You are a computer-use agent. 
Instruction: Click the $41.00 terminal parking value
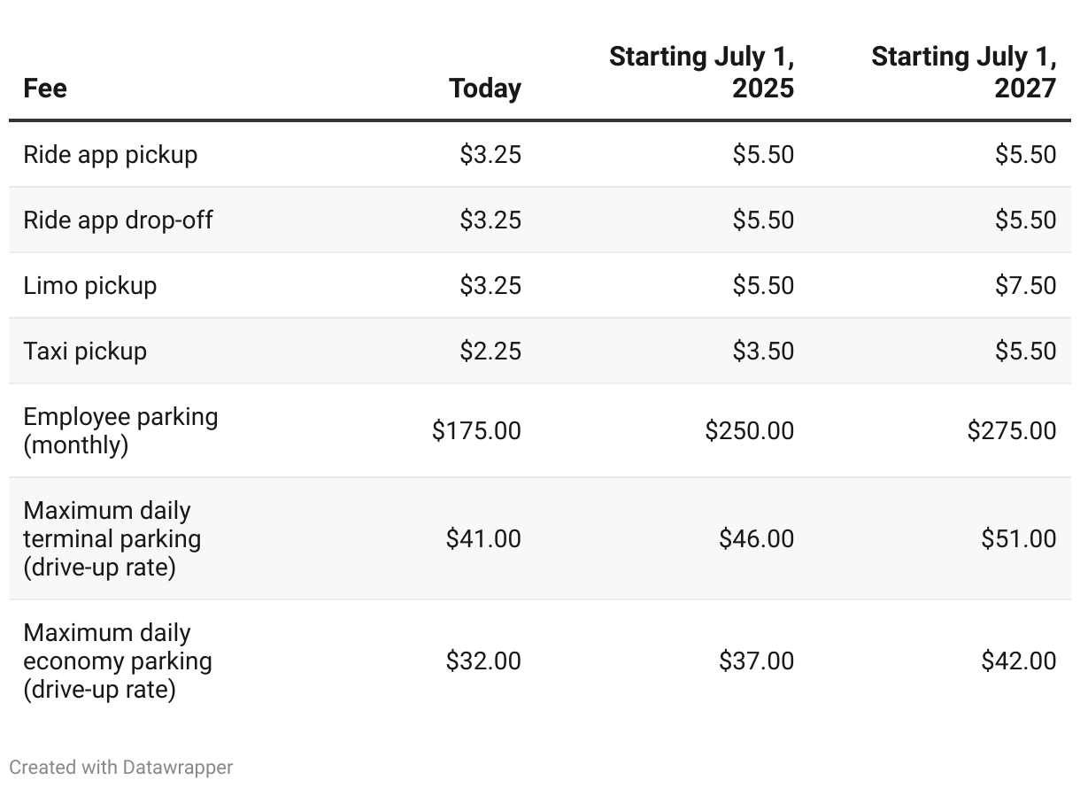pos(483,538)
